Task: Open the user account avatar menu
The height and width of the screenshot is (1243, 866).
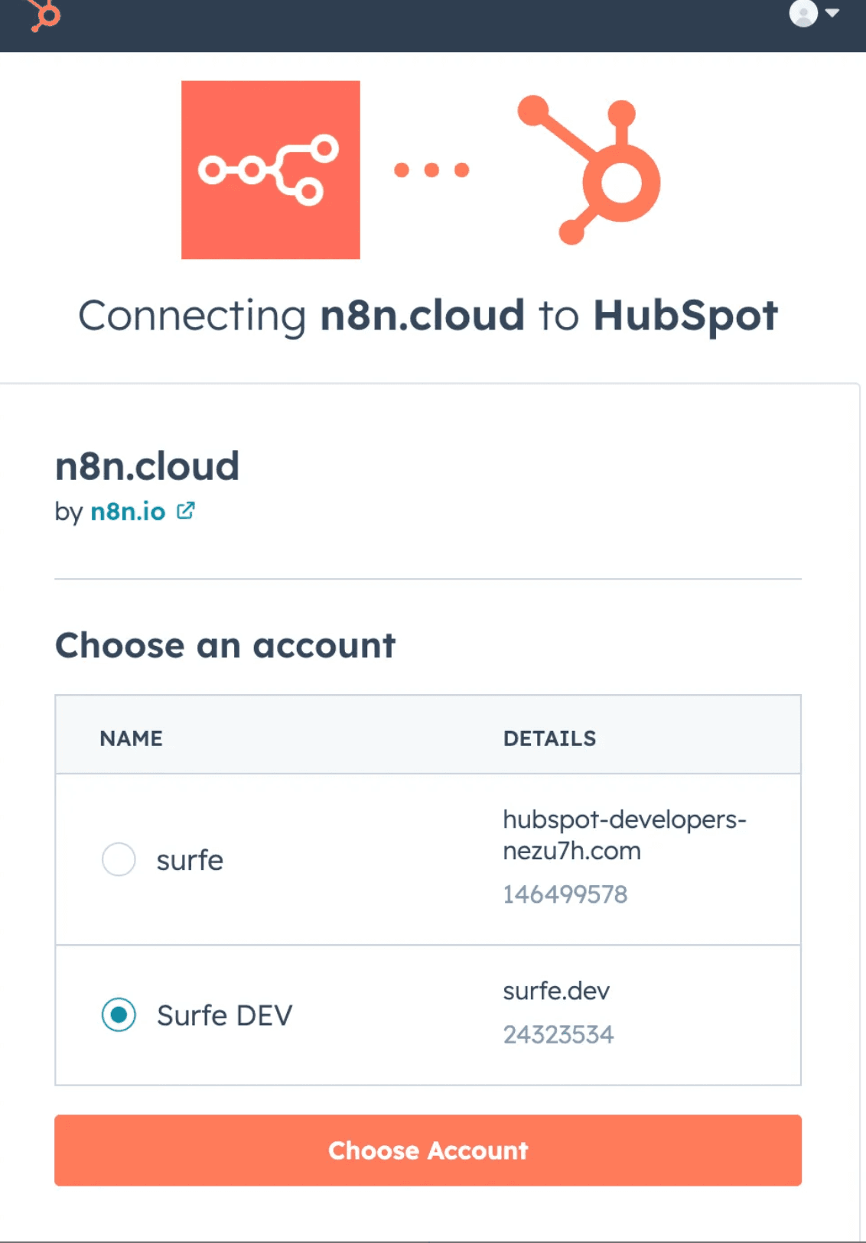Action: 814,13
